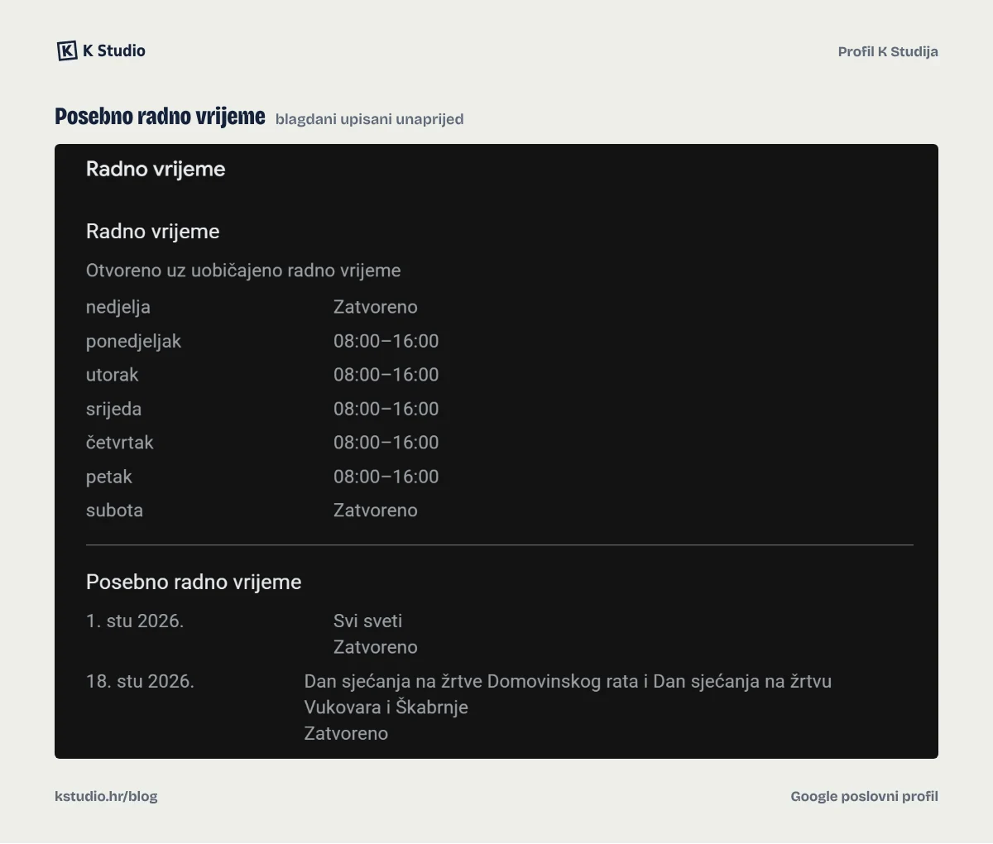The image size is (993, 844).
Task: Select the Posebno radno vrijeme page heading
Action: [160, 117]
